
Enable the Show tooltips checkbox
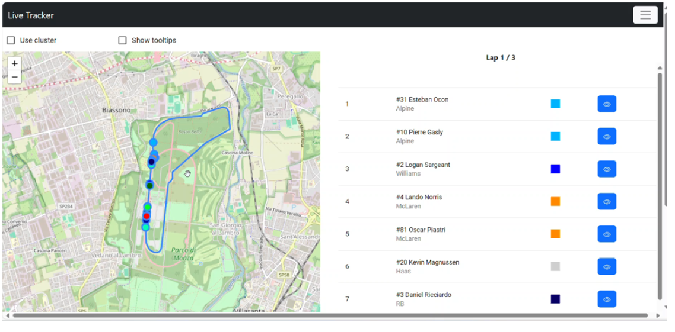(123, 40)
